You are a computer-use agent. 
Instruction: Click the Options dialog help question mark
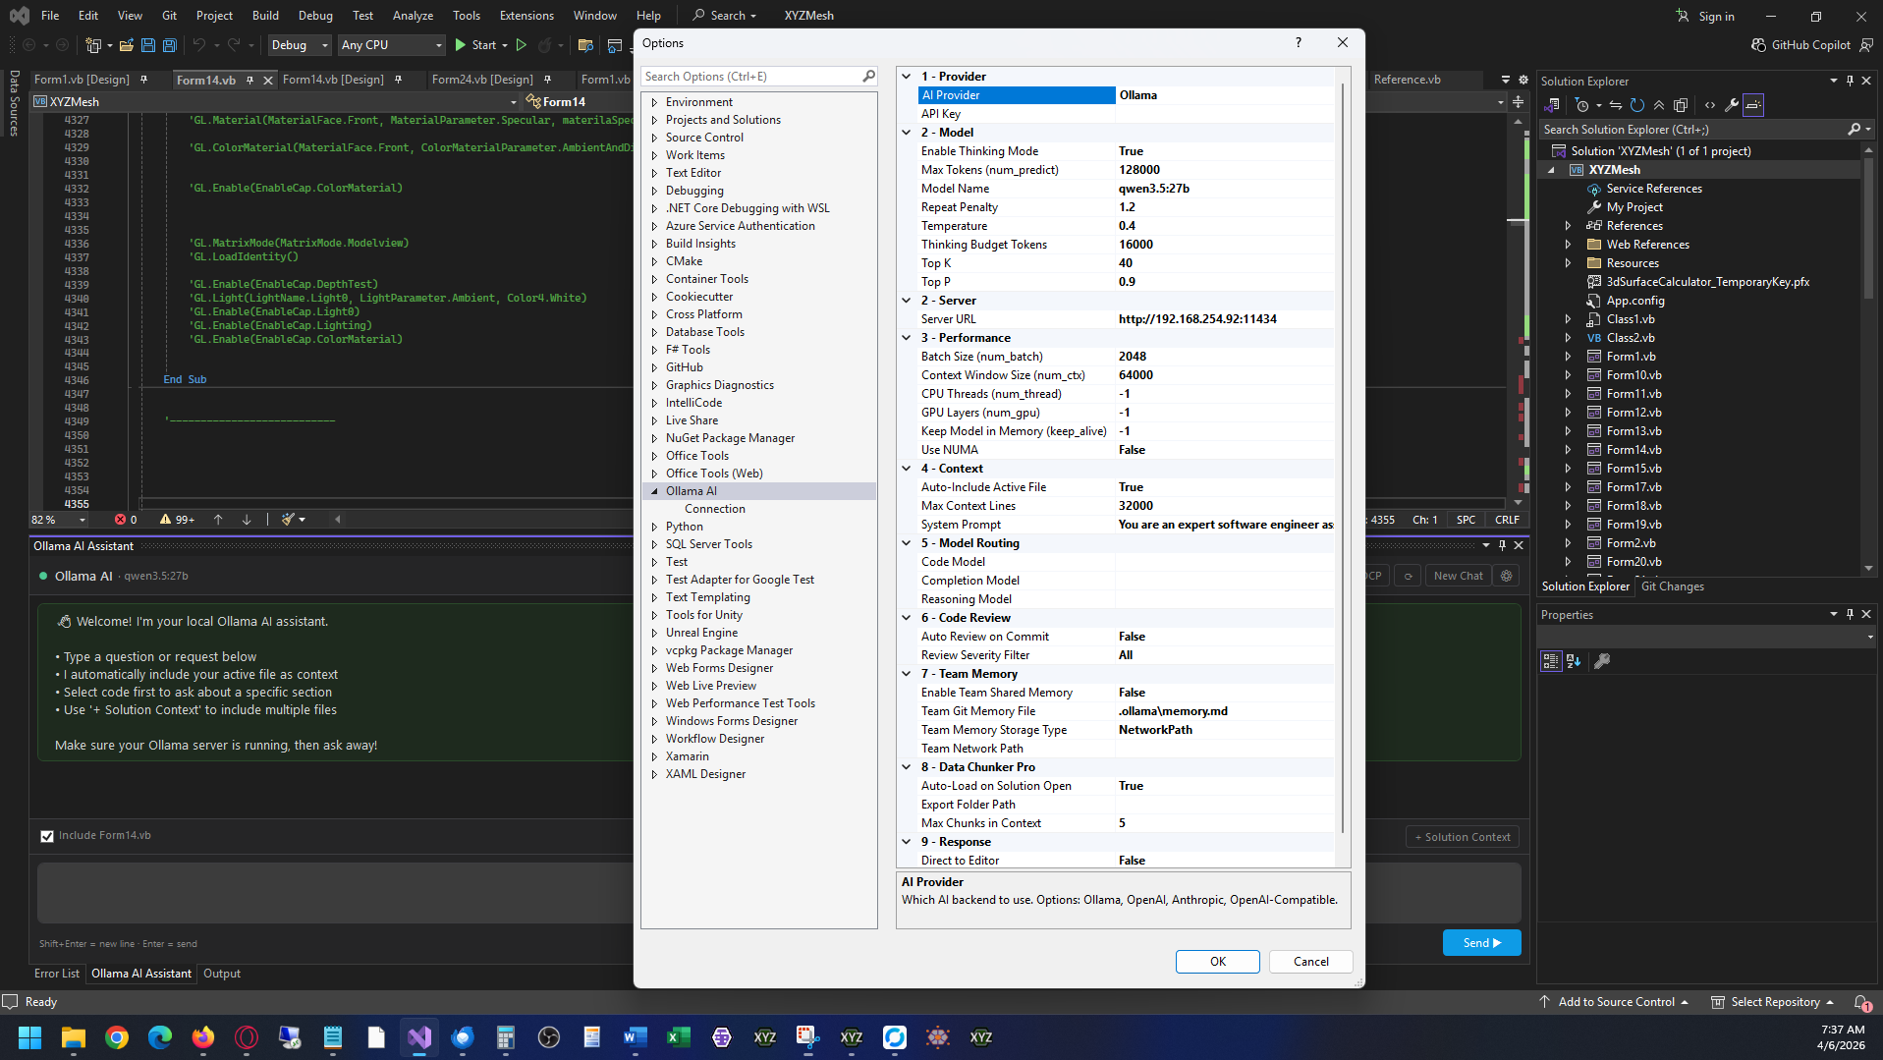coord(1299,43)
